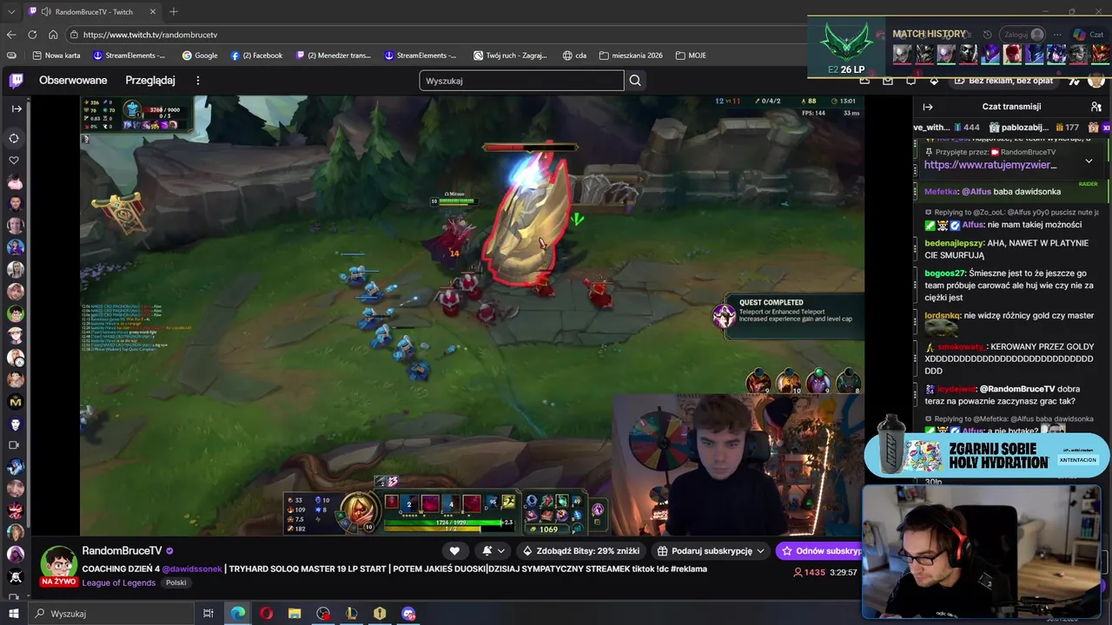Image resolution: width=1112 pixels, height=625 pixels.
Task: Open sidebar followed-heart icon
Action: click(x=14, y=161)
